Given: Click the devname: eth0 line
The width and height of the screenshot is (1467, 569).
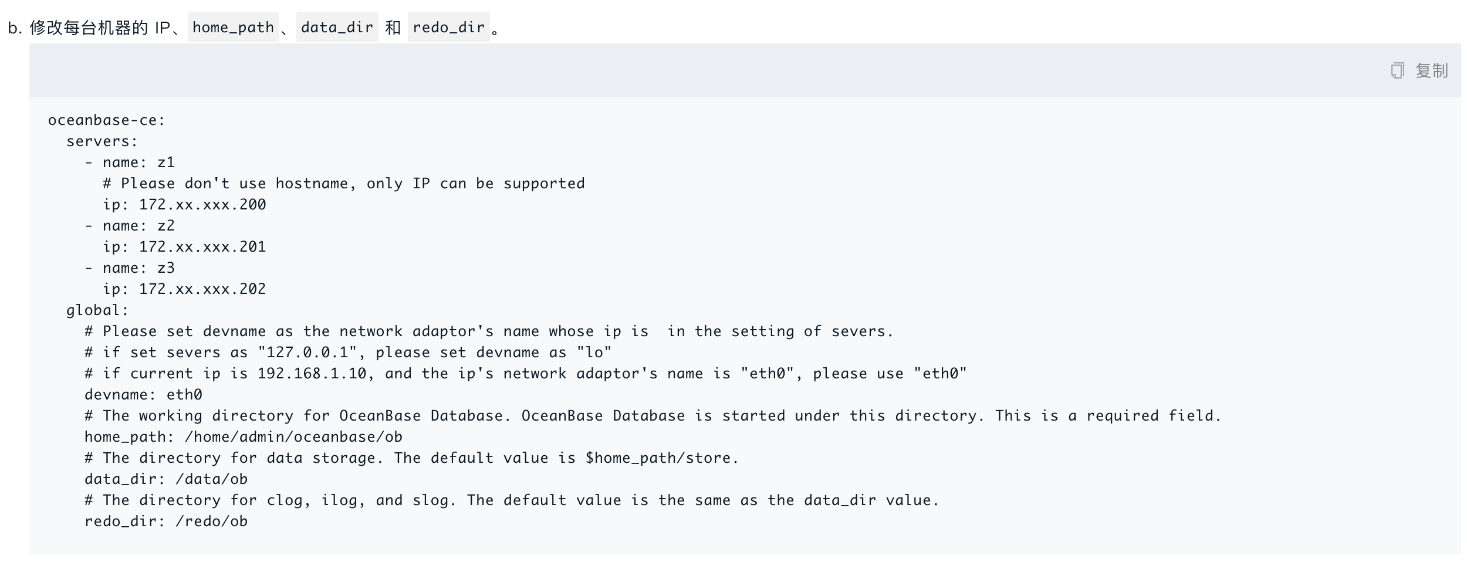Looking at the screenshot, I should coord(143,395).
